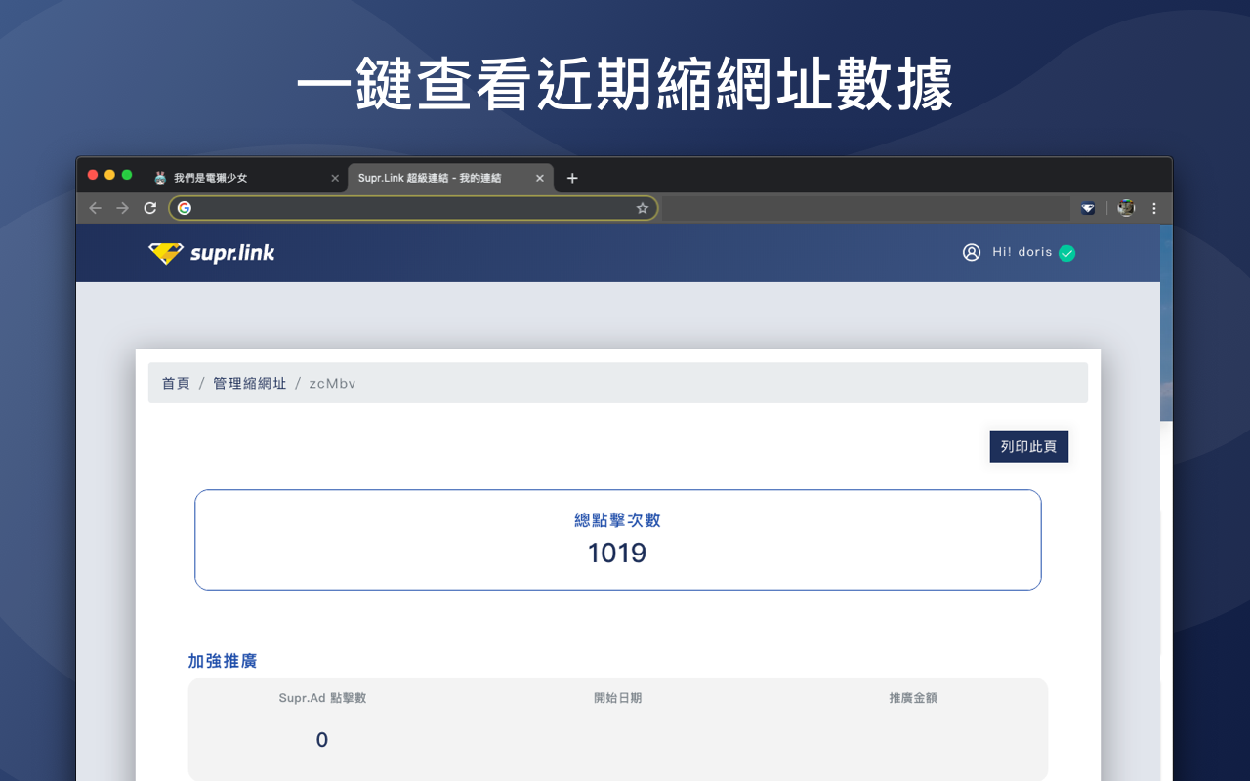Close the Supr.Link 我的連結 tab

click(x=540, y=178)
